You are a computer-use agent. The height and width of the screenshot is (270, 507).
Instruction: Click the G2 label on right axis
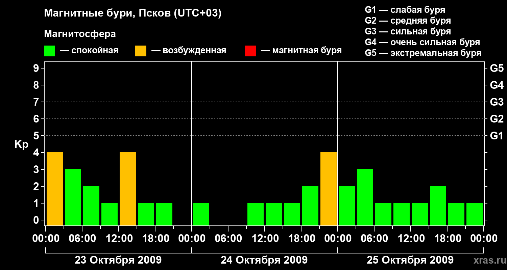(497, 119)
